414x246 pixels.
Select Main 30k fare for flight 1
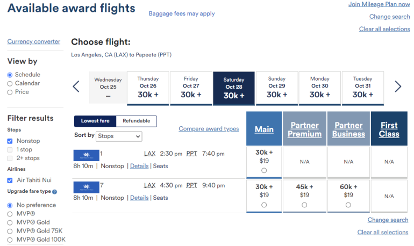[264, 170]
